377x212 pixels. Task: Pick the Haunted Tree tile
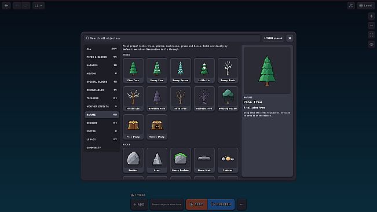pyautogui.click(x=204, y=99)
